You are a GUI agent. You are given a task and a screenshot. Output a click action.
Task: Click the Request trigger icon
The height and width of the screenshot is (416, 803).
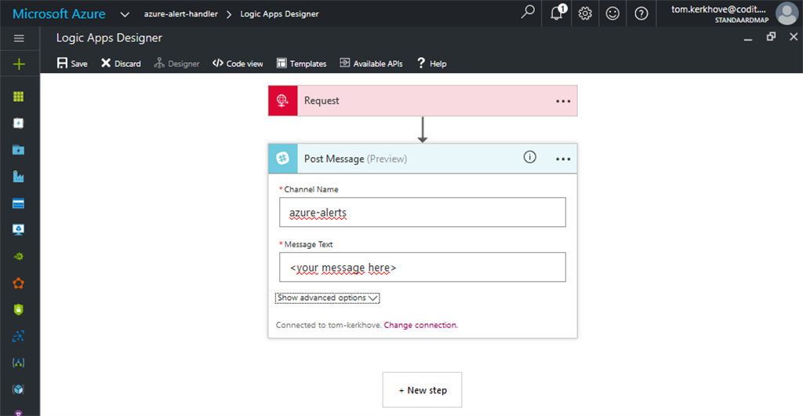pos(283,101)
